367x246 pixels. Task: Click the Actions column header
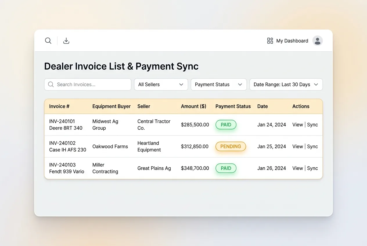pyautogui.click(x=301, y=106)
